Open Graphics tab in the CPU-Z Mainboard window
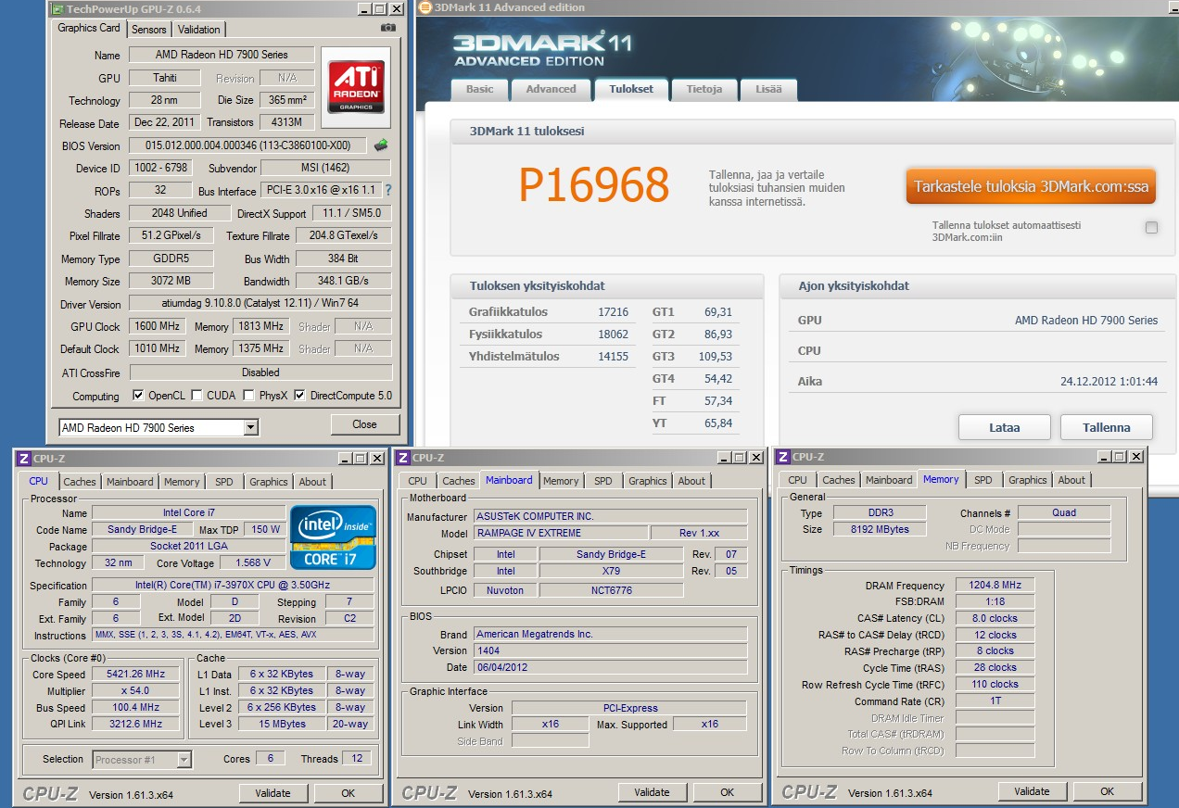Viewport: 1179px width, 808px height. coord(647,481)
